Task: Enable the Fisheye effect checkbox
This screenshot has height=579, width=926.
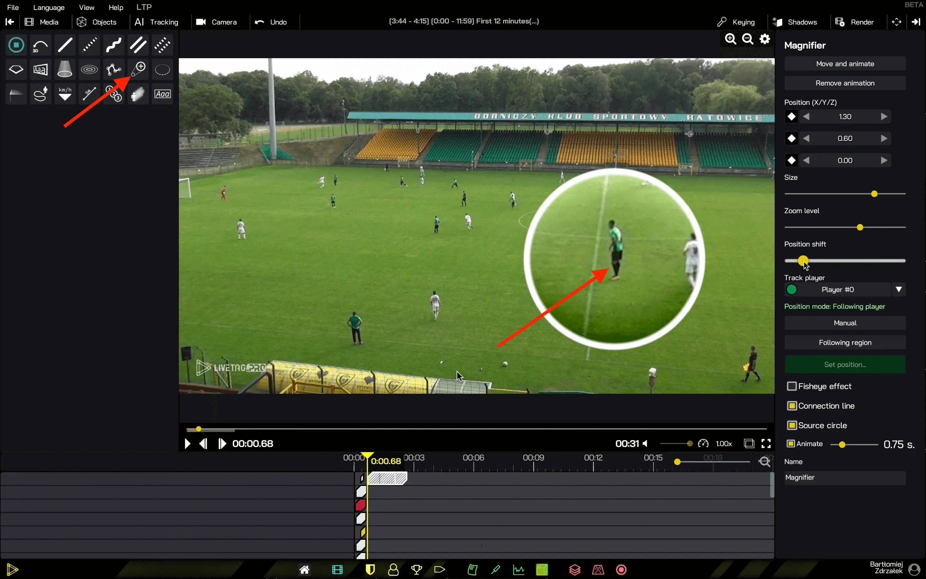Action: pos(792,386)
